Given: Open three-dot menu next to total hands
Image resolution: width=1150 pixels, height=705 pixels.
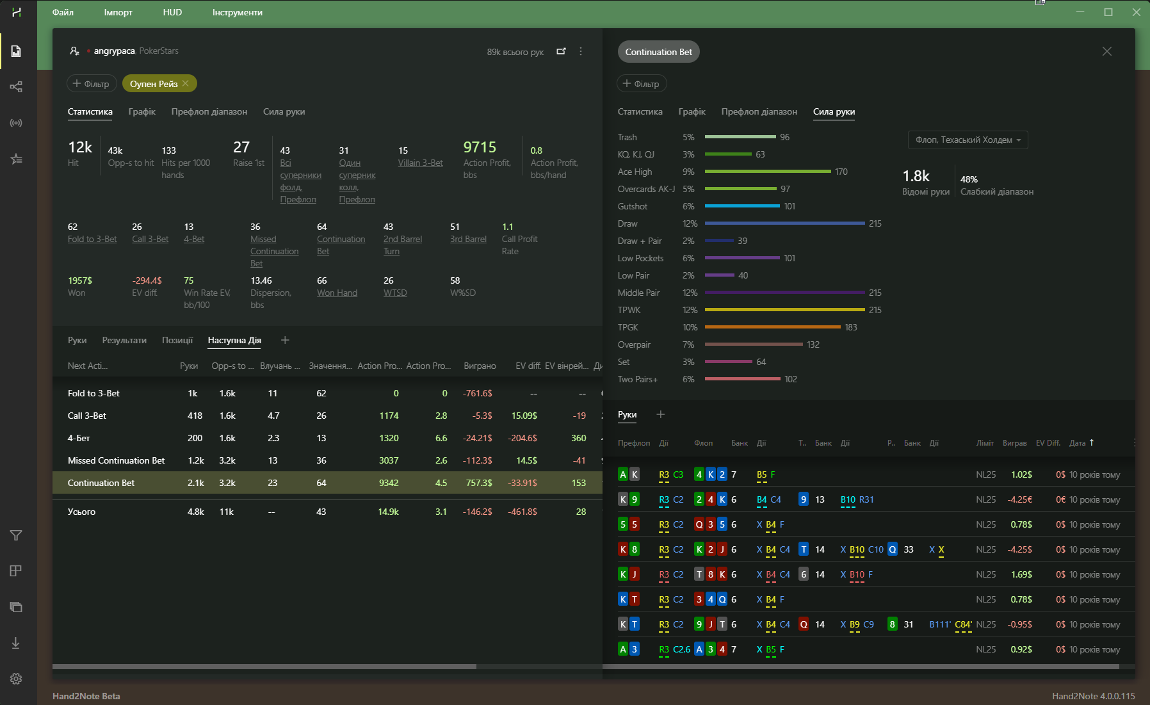Looking at the screenshot, I should 581,51.
